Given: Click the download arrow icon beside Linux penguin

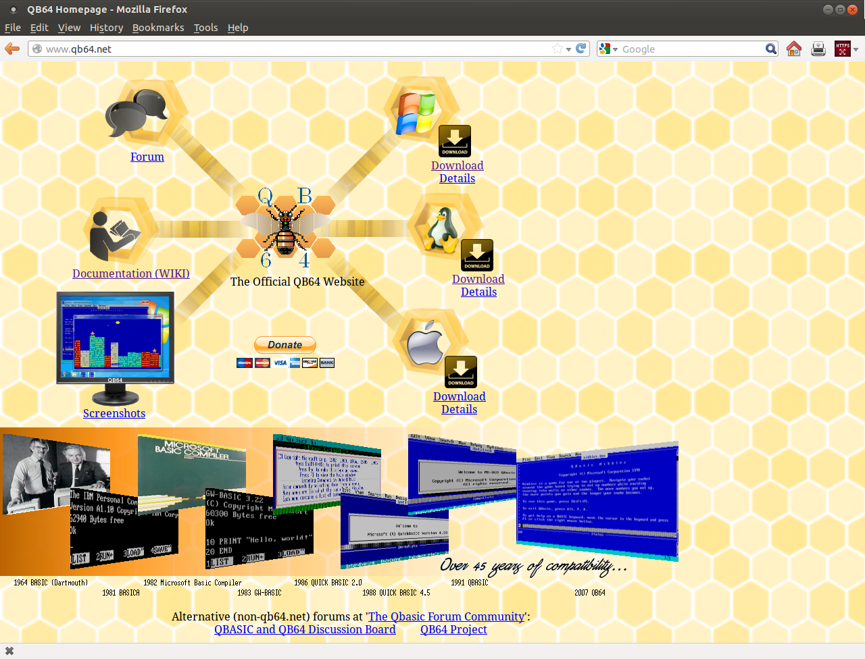Looking at the screenshot, I should pyautogui.click(x=477, y=255).
